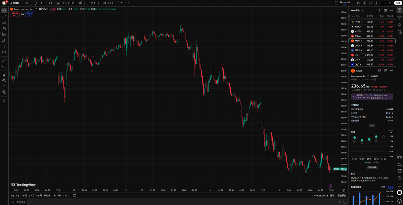
Task: Open インジケーター indicators menu
Action: pos(66,3)
